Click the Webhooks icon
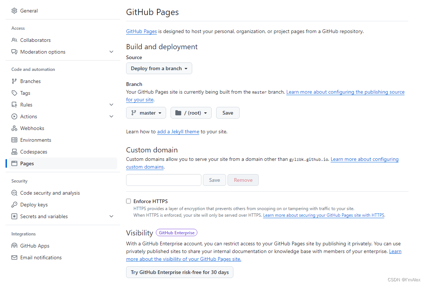This screenshot has height=285, width=426. tap(14, 128)
